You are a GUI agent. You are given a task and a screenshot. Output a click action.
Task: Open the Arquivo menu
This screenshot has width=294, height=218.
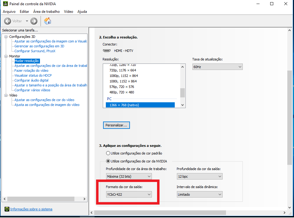pos(9,12)
